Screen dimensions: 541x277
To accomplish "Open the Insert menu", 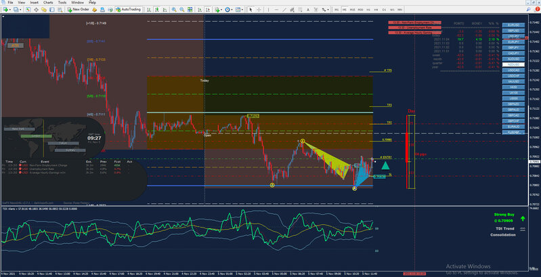I will point(34,3).
